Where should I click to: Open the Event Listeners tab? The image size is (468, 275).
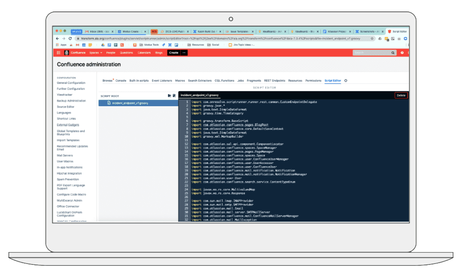[x=162, y=81]
